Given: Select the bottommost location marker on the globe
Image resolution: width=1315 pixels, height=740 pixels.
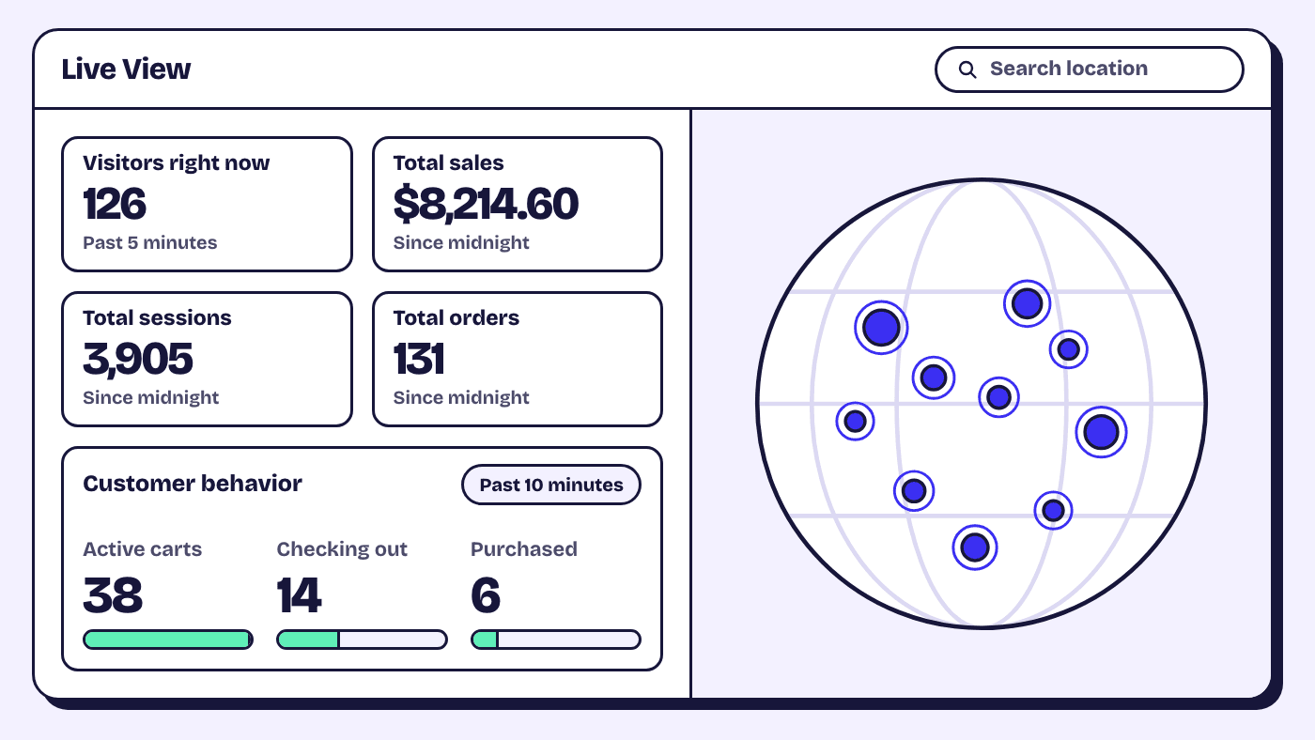Looking at the screenshot, I should point(975,547).
